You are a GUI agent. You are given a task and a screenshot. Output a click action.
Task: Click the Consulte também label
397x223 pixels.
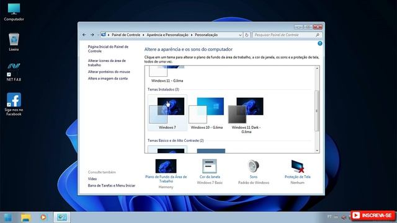tap(102, 172)
